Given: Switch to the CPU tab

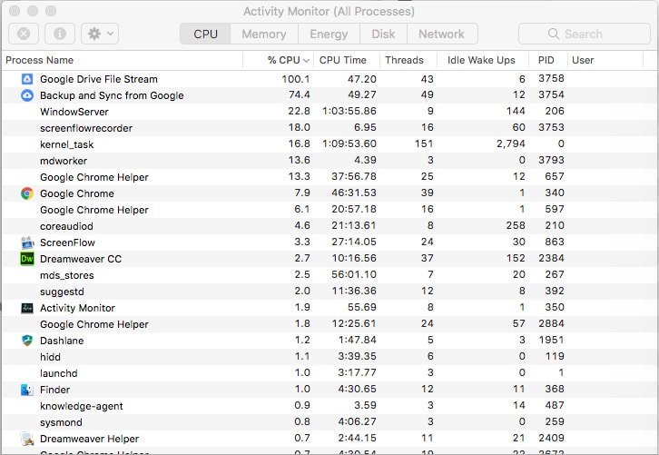Looking at the screenshot, I should point(205,34).
